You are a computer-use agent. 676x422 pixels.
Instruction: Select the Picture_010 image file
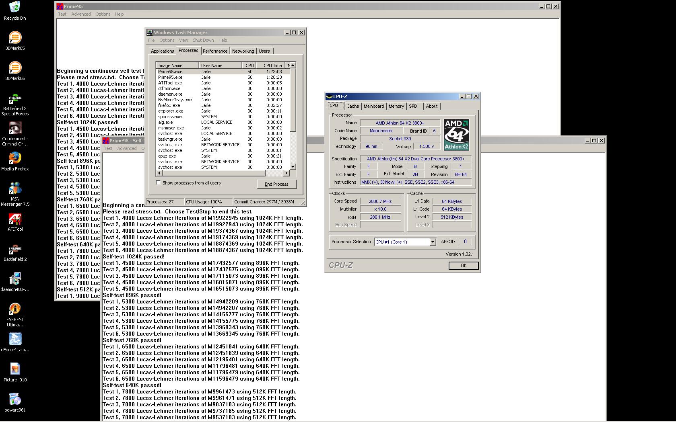pyautogui.click(x=15, y=372)
